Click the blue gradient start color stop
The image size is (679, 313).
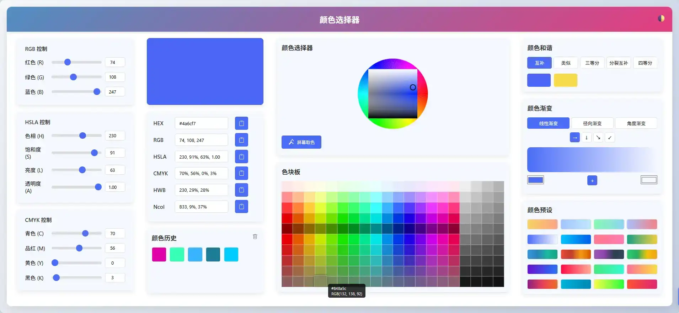pyautogui.click(x=535, y=180)
